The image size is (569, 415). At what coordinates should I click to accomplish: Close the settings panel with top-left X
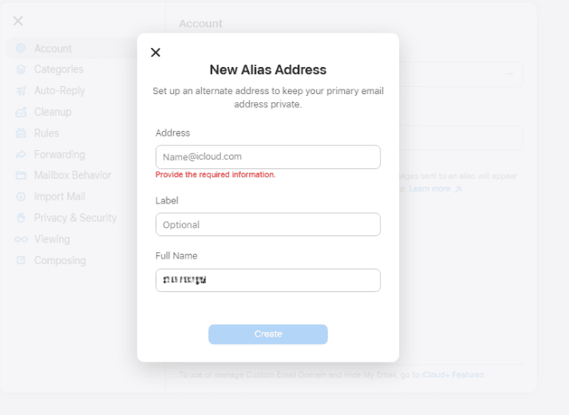coord(18,21)
